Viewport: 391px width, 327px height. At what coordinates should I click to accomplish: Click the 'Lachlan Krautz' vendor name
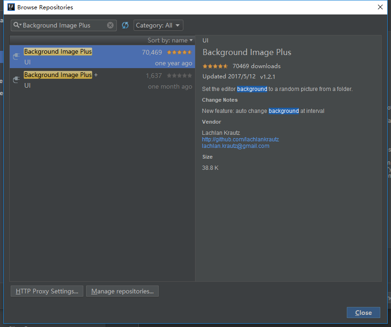[x=221, y=133]
